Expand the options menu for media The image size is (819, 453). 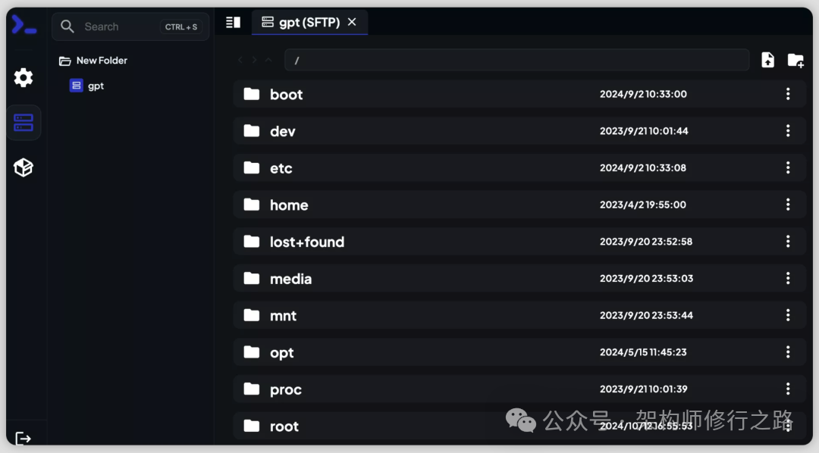788,278
